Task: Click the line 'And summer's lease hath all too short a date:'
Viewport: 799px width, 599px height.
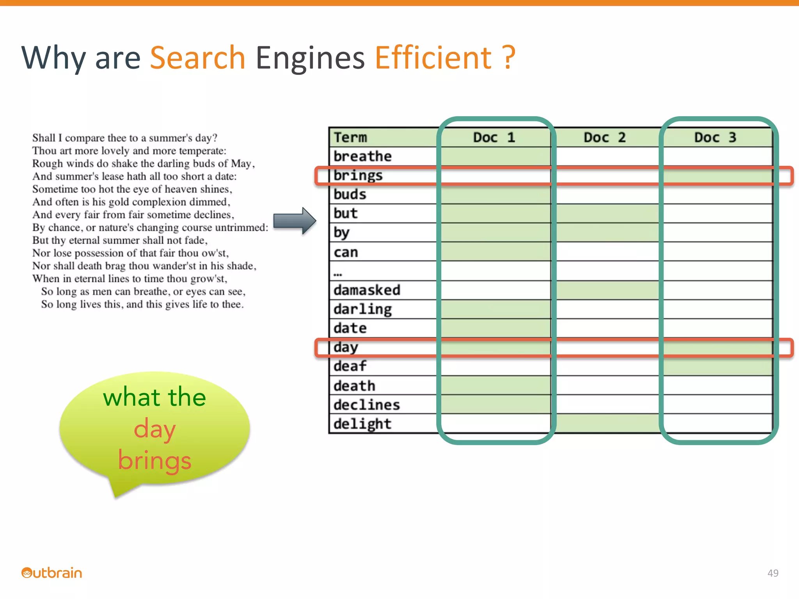Action: (x=135, y=177)
